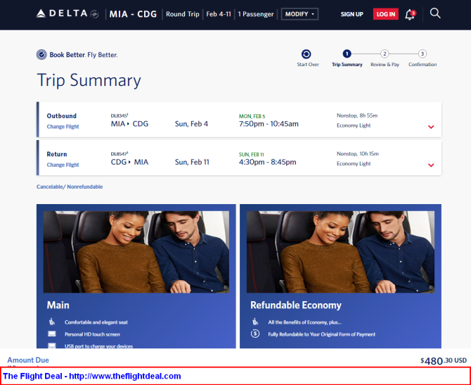The width and height of the screenshot is (471, 385).
Task: Click the Refundable Economy cabin photo
Action: point(340,252)
